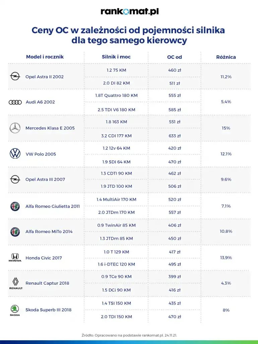Click the 'Różnica' column header
Viewport: 258px width, 344px height.
click(226, 57)
